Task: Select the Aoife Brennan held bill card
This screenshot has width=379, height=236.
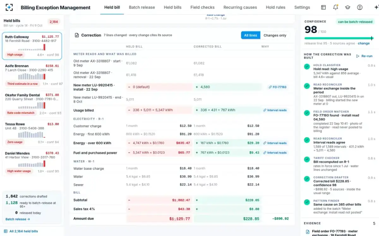Action: [x=32, y=75]
